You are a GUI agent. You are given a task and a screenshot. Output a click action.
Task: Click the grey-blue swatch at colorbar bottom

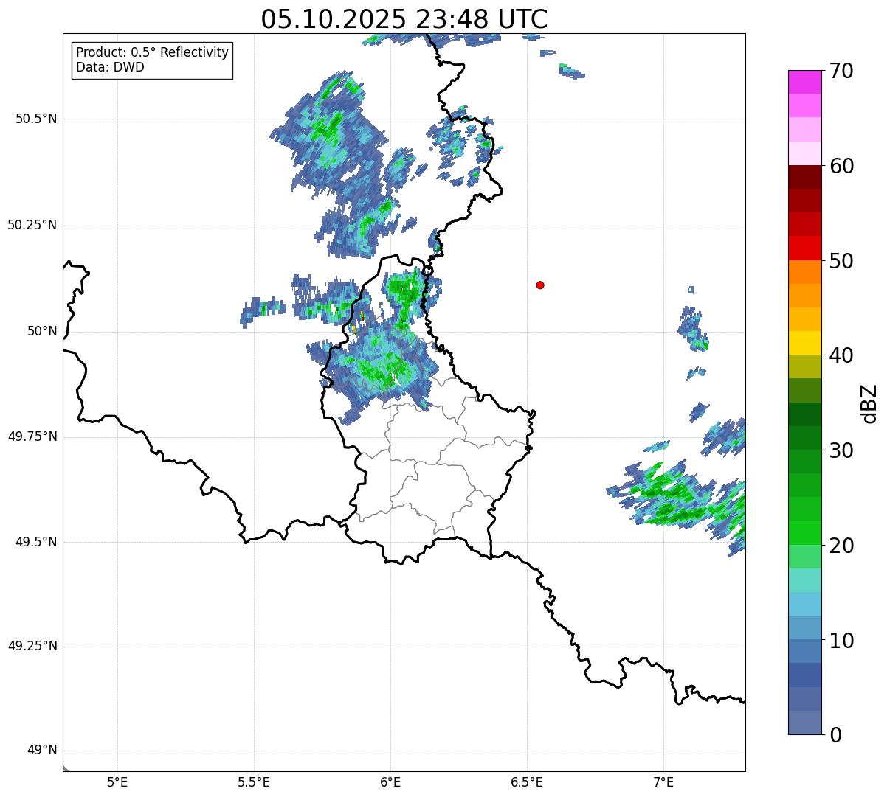[x=805, y=723]
